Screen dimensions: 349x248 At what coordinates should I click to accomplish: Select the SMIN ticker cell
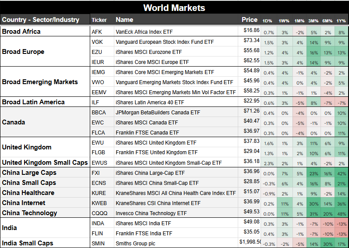coord(102,243)
